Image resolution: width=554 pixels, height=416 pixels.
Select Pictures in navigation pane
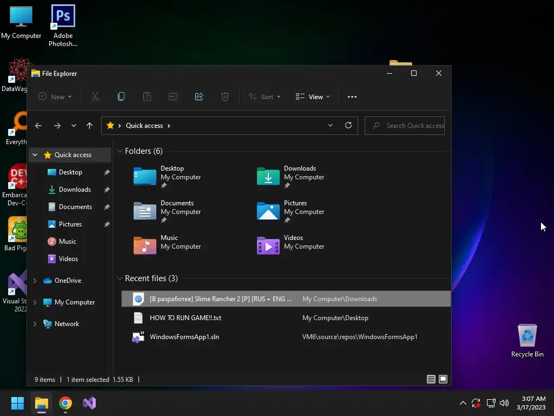71,224
